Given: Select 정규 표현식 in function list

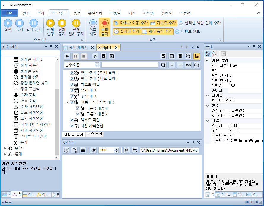Looking at the screenshot, I should coord(30,89).
